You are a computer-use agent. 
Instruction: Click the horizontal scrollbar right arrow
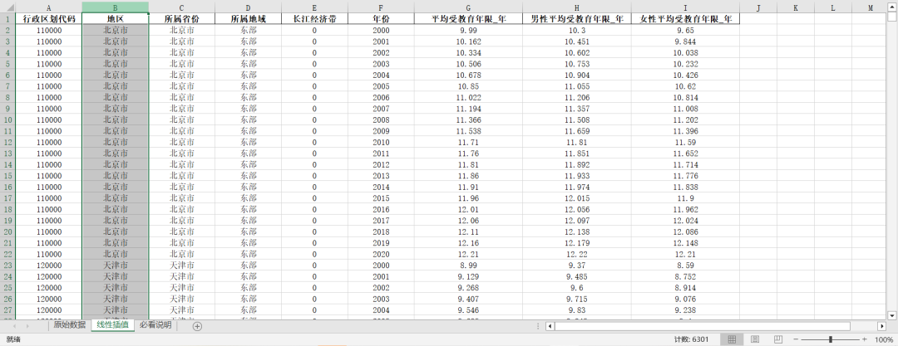tap(881, 326)
